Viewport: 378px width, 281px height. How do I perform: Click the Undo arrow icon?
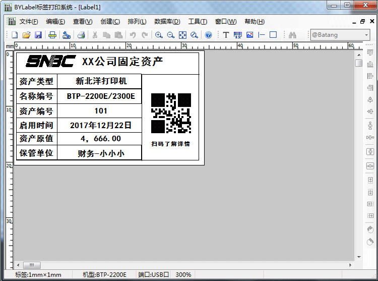click(x=133, y=35)
